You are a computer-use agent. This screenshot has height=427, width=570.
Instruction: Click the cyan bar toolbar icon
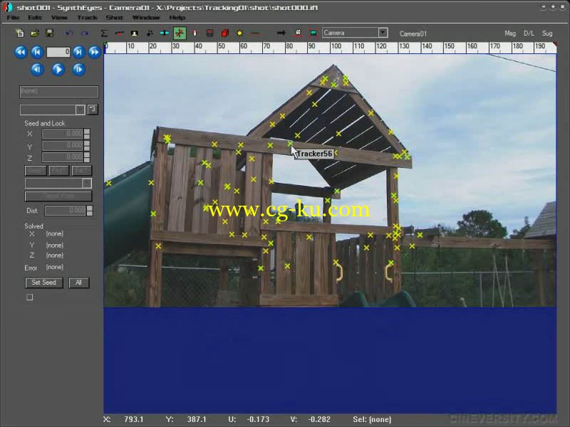(x=165, y=33)
